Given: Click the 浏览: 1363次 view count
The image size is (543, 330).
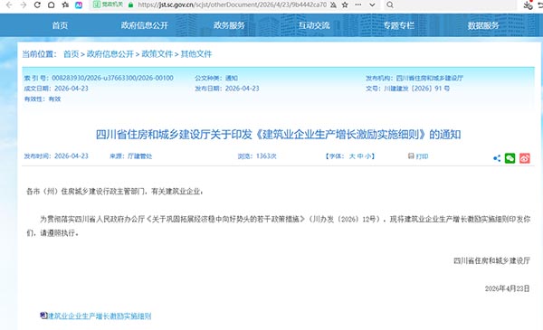Looking at the screenshot, I should tap(257, 156).
